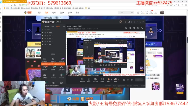
Task: Add a new scene with plus icon
Action: (x=64, y=26)
